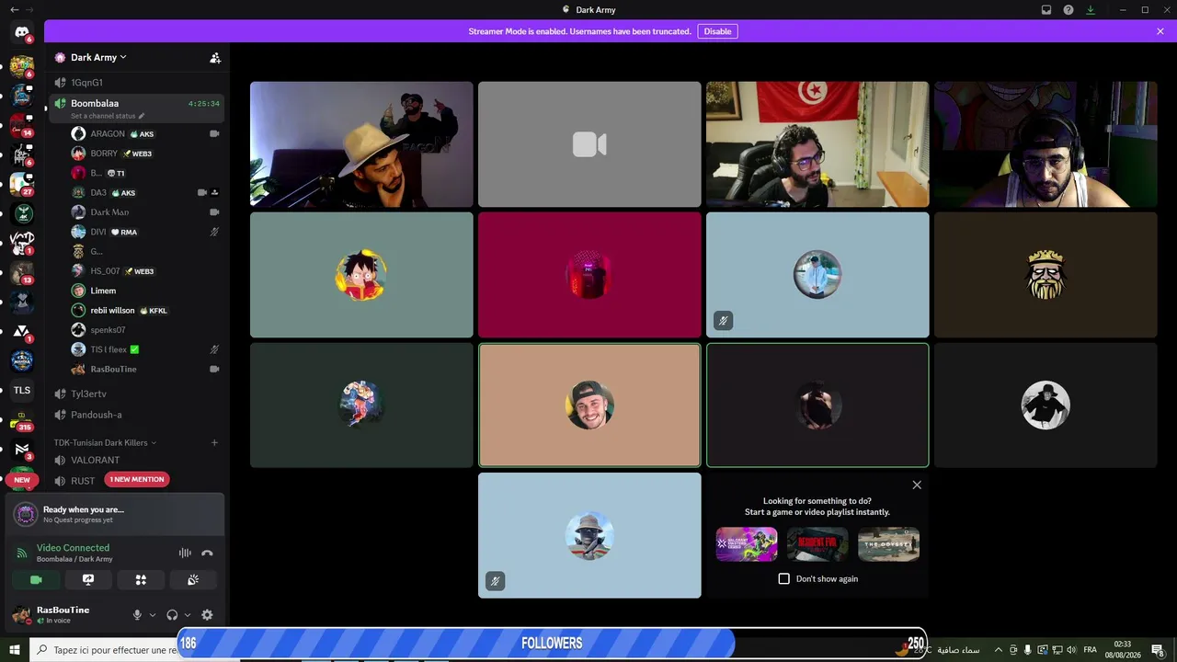Screen dimensions: 1177x662
Task: Mute your microphone
Action: coord(137,615)
